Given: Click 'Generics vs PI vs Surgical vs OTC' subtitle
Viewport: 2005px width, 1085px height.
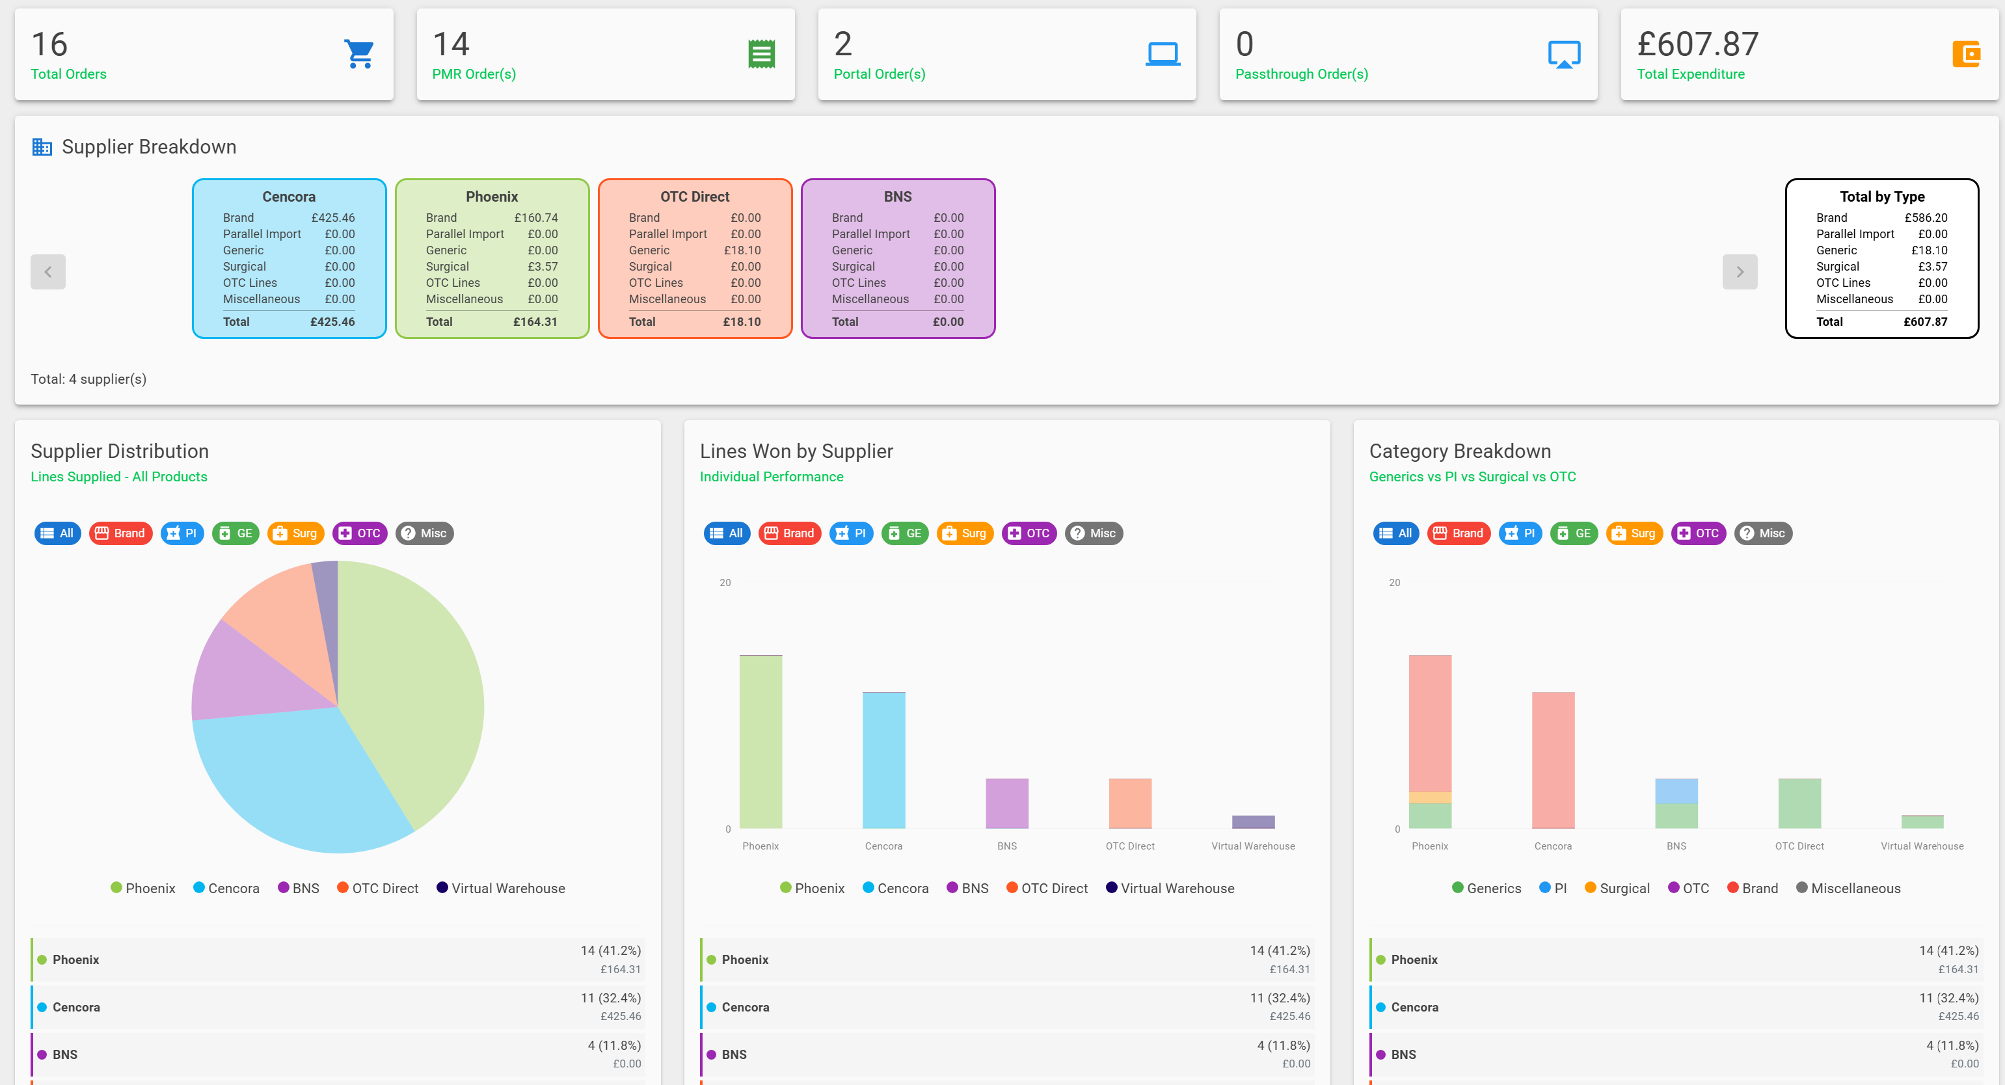Looking at the screenshot, I should [x=1473, y=476].
